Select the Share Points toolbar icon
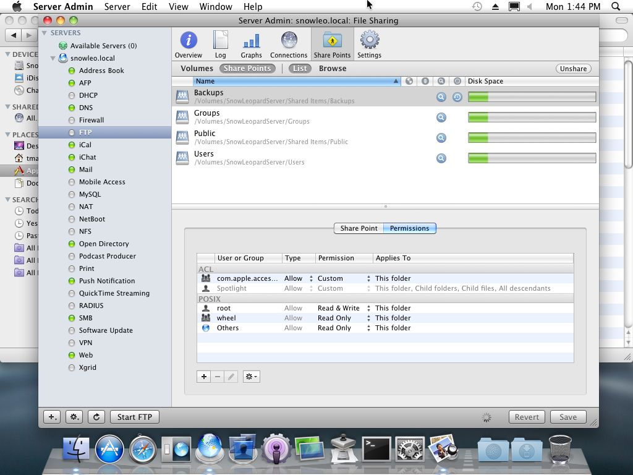Screen dimensions: 633x475 pos(332,45)
